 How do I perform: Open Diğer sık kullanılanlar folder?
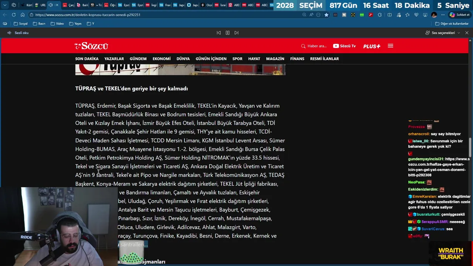click(x=452, y=24)
